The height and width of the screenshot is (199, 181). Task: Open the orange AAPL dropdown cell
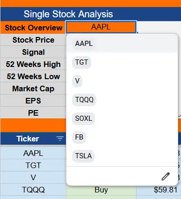click(x=101, y=27)
